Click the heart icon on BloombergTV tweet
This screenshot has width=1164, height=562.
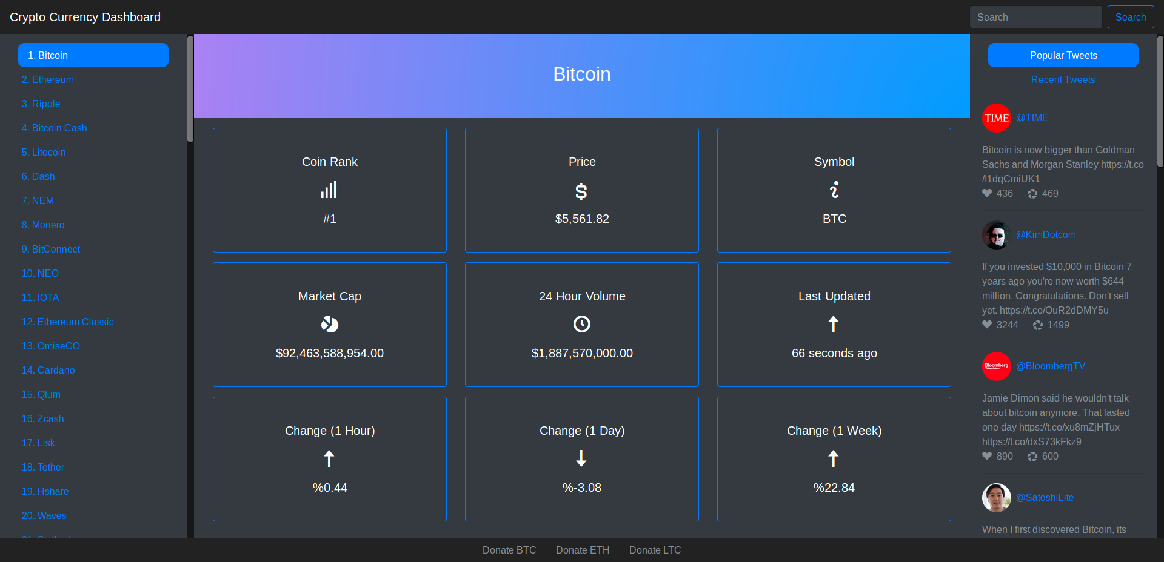click(987, 456)
